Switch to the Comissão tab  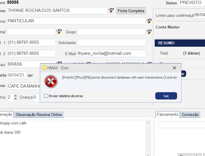click(190, 115)
